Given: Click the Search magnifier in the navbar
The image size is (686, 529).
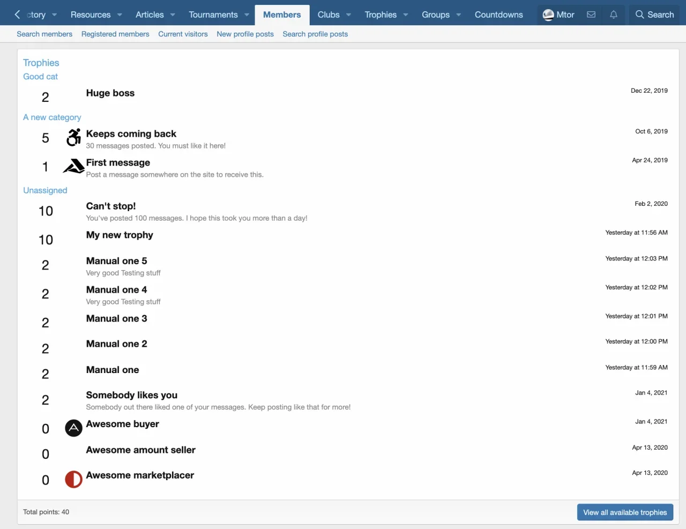Looking at the screenshot, I should pos(639,14).
